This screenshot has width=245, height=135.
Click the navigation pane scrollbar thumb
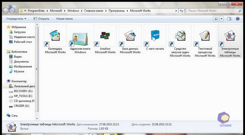37,69
